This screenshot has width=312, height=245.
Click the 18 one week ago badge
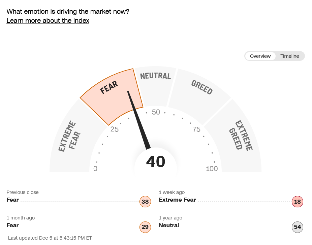click(297, 202)
